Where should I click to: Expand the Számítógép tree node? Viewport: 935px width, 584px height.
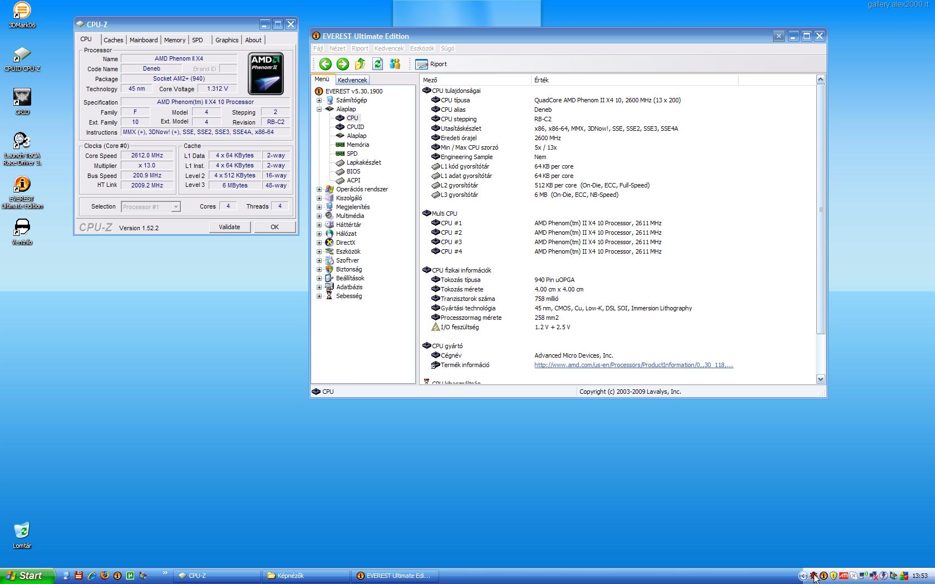click(x=319, y=100)
